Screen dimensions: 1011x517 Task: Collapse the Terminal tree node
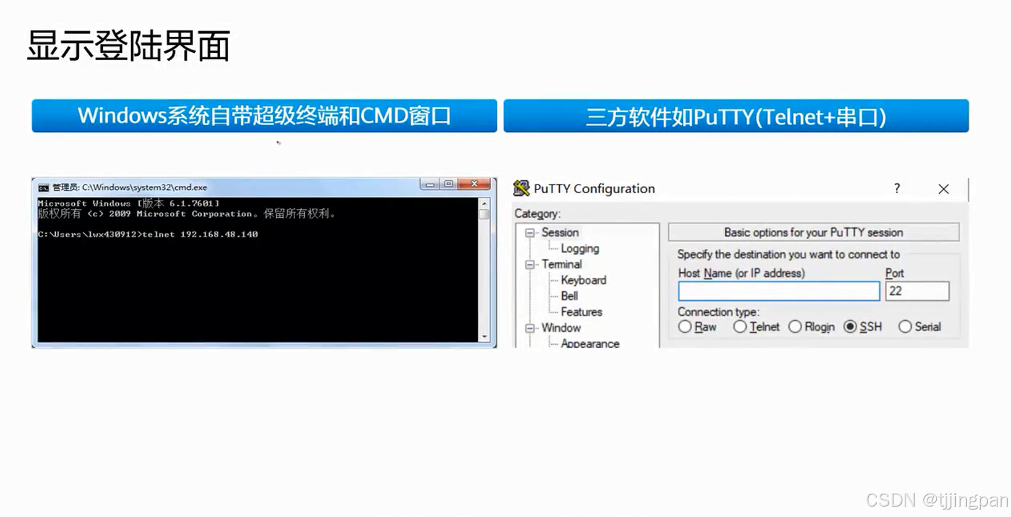point(530,265)
